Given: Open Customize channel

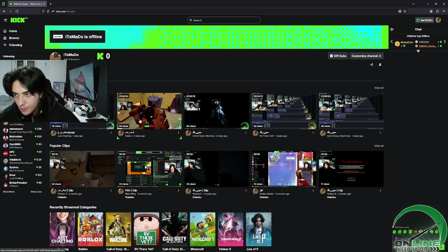Looking at the screenshot, I should click(x=366, y=56).
